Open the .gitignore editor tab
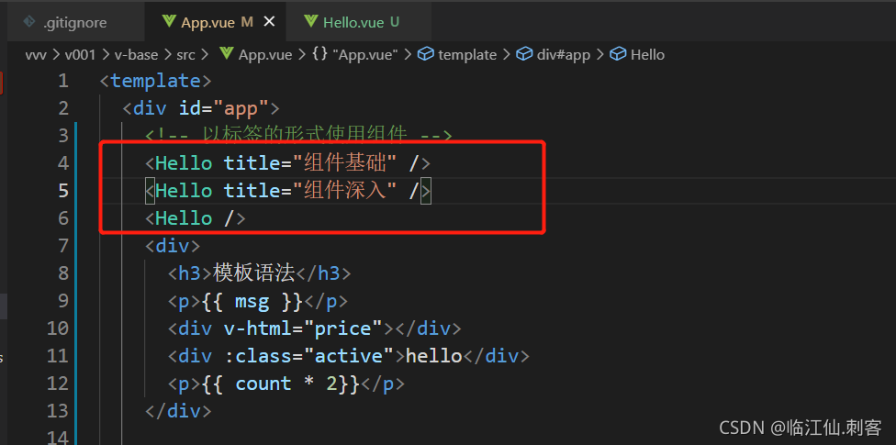The width and height of the screenshot is (896, 445). coord(74,22)
